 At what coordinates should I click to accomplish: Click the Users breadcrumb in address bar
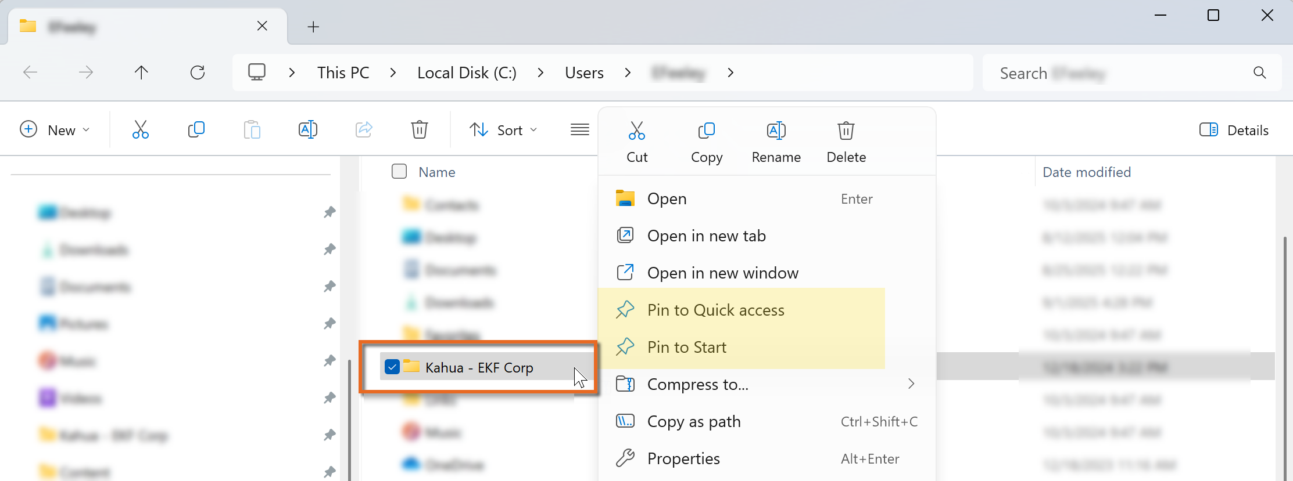point(584,73)
